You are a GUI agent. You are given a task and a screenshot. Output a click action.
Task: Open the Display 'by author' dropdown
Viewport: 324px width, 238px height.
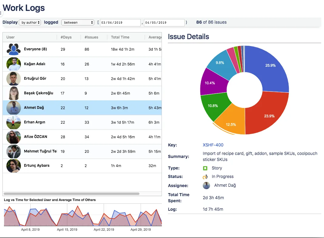tap(30, 22)
